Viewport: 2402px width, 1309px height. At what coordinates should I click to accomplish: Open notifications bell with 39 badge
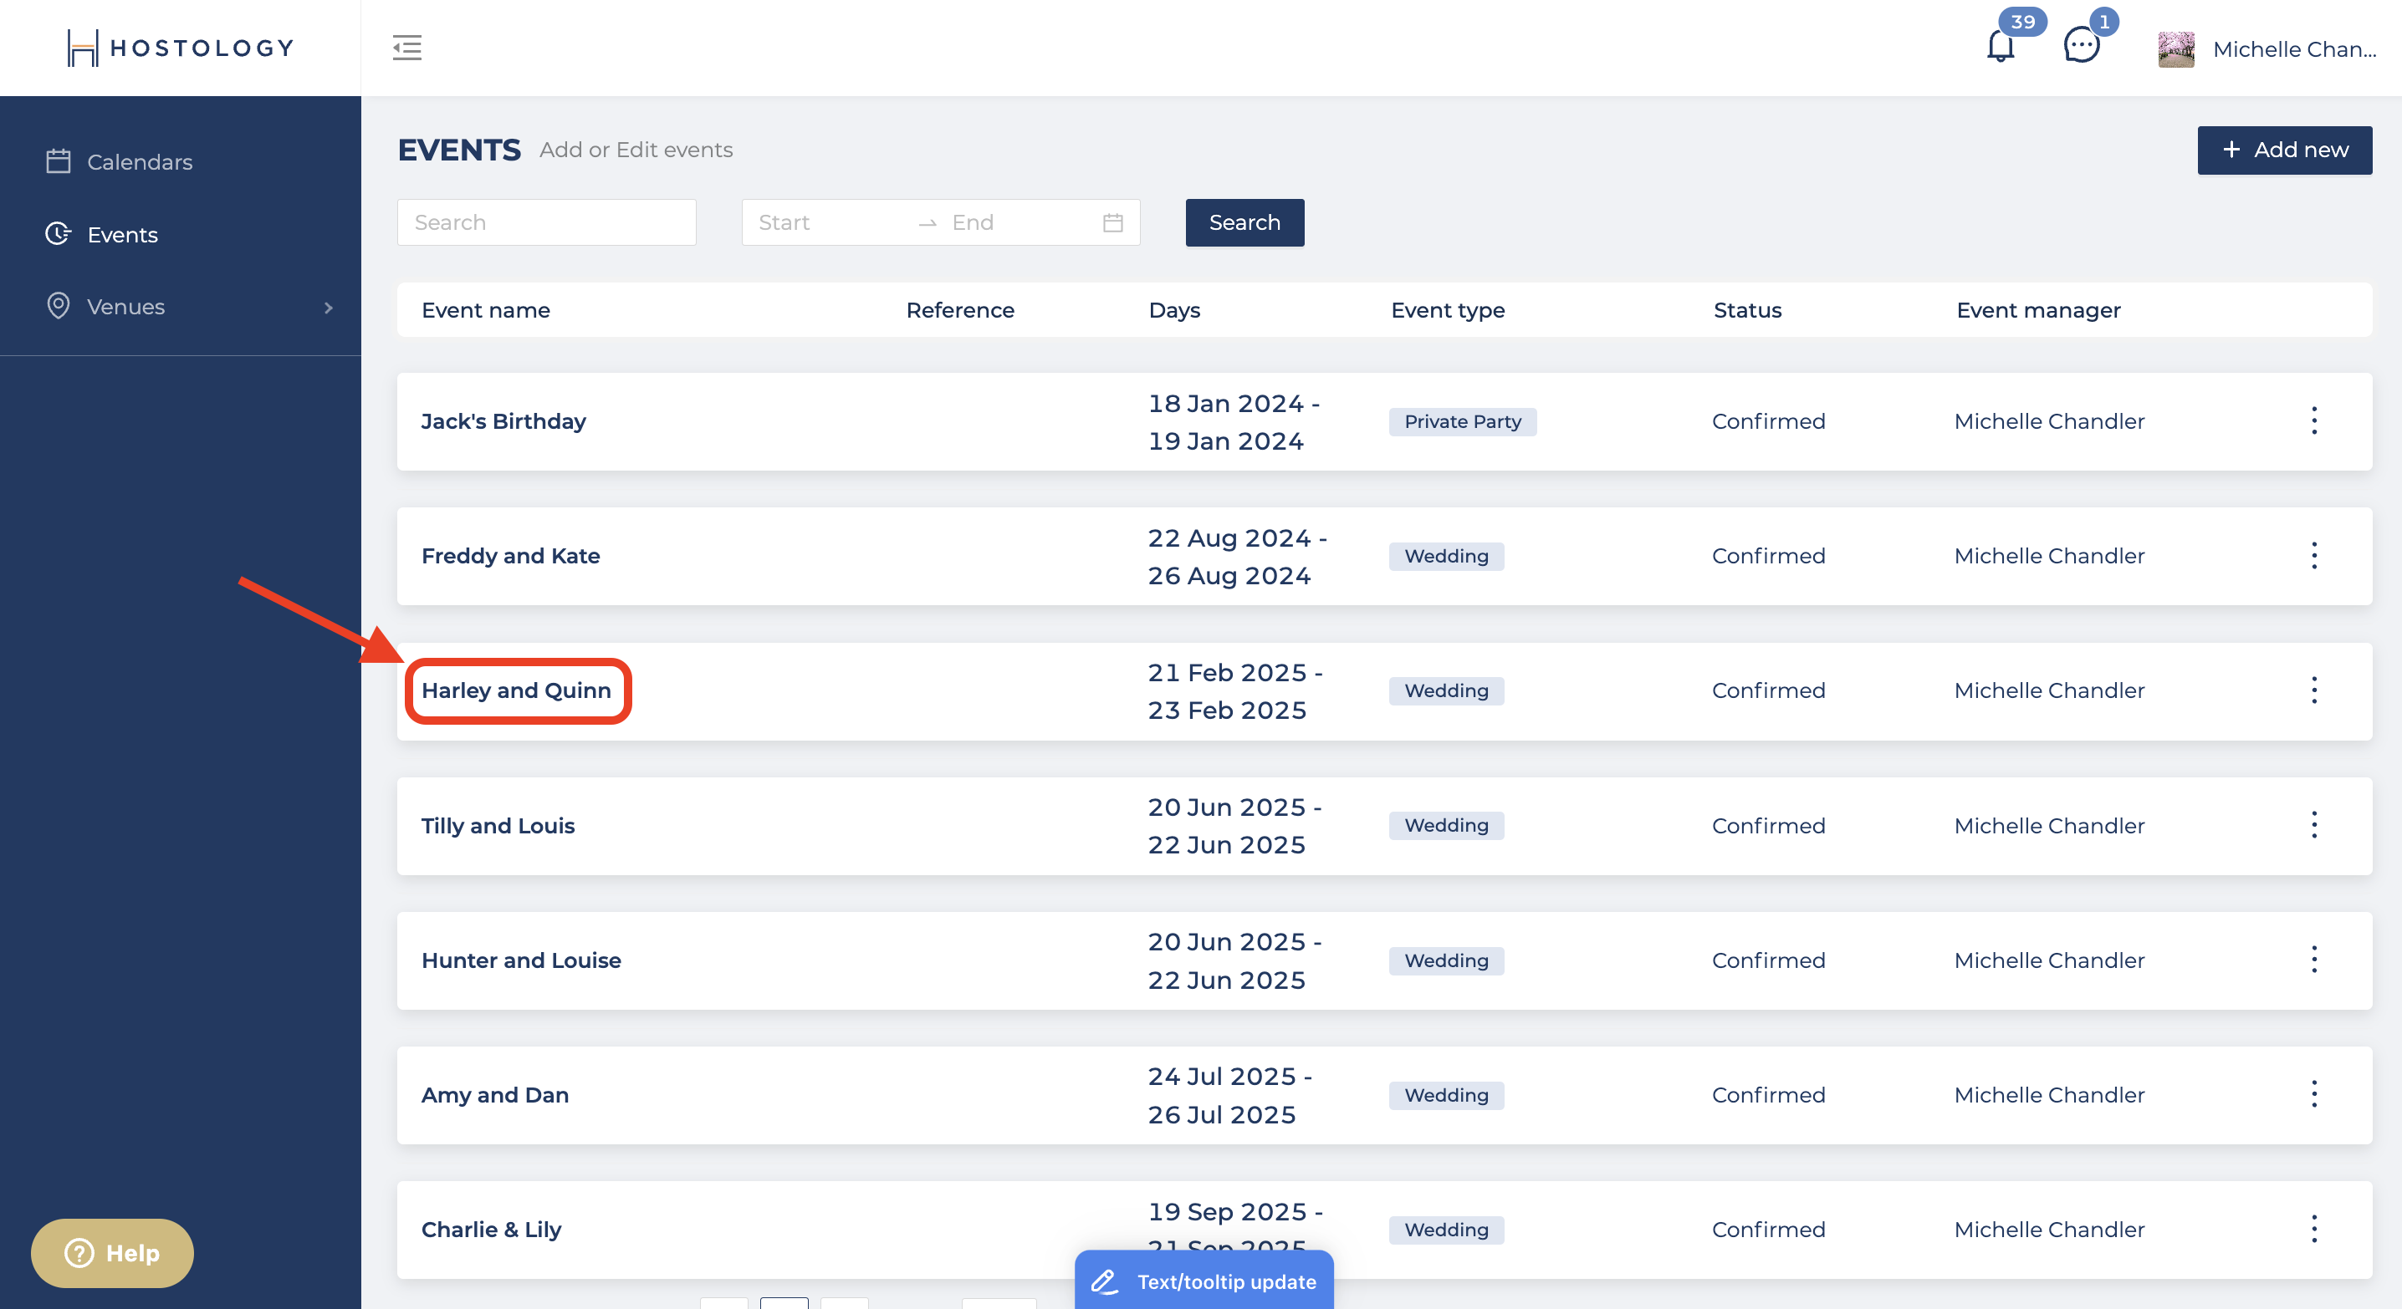click(2001, 45)
